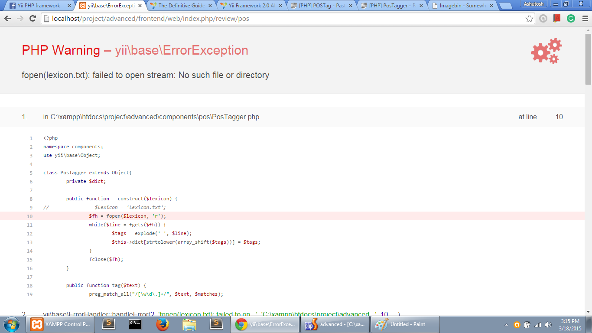Click stack frame 2 ErrorHandler::handleError row
Viewport: 592px width, 333px height.
(x=292, y=313)
